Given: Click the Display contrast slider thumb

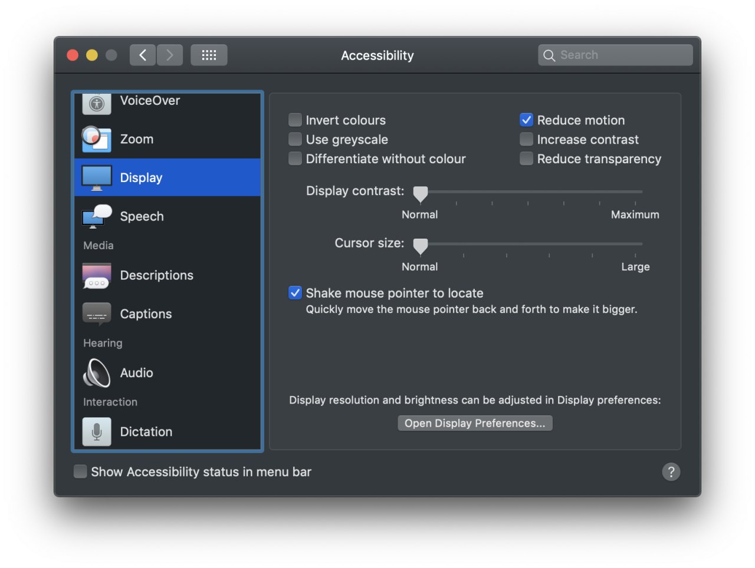Looking at the screenshot, I should (421, 194).
